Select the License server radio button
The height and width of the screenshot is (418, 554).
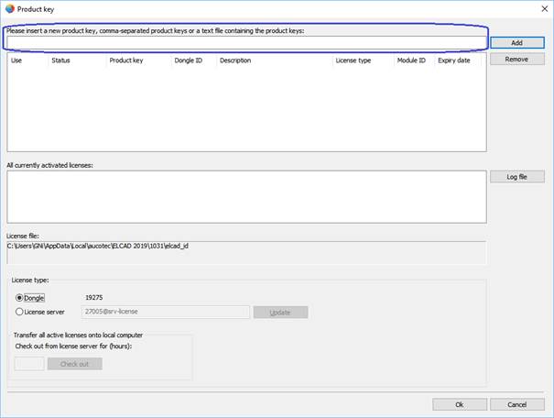(20, 312)
